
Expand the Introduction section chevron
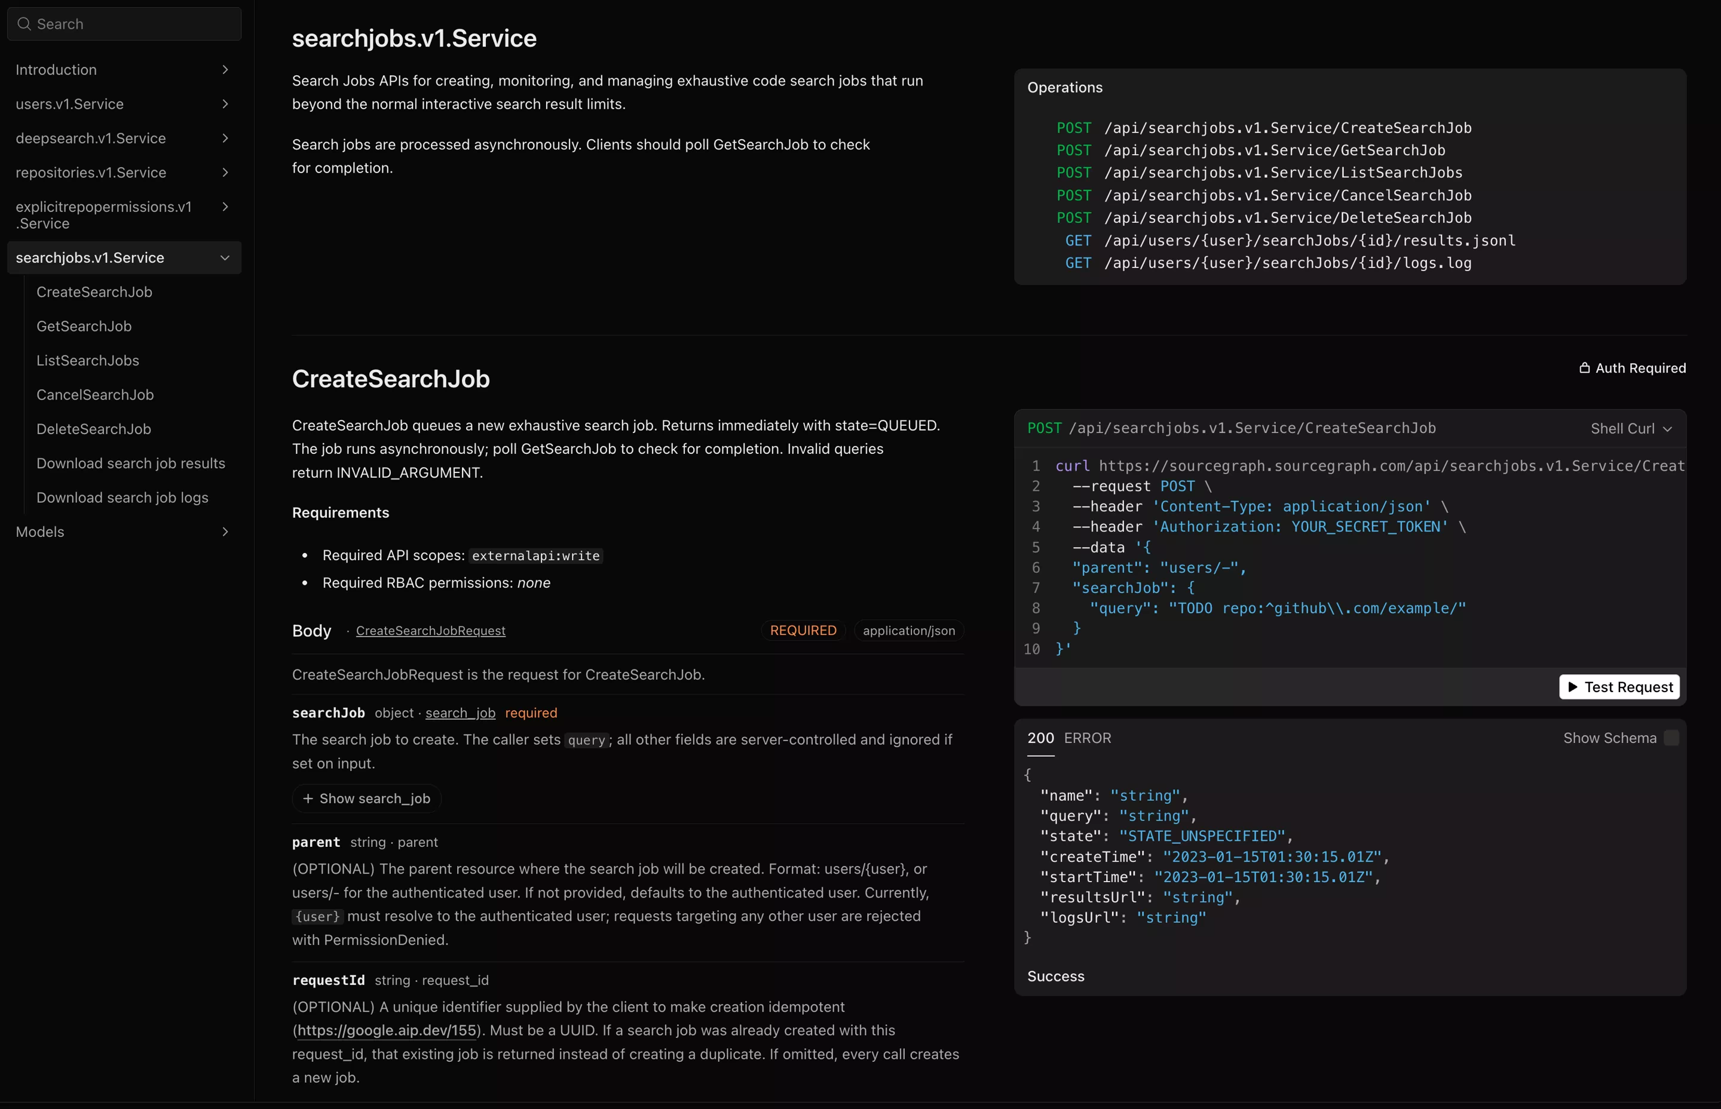point(225,70)
